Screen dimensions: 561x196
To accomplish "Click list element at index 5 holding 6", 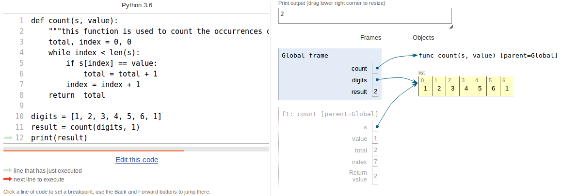I will click(x=494, y=86).
